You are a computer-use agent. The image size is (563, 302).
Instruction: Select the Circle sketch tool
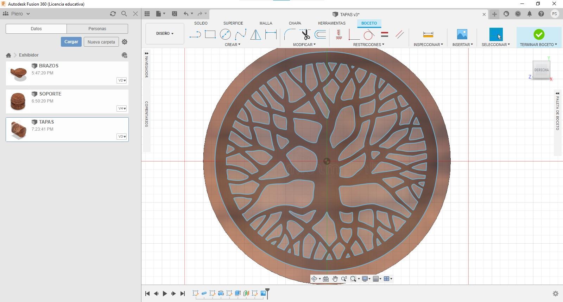coord(225,34)
